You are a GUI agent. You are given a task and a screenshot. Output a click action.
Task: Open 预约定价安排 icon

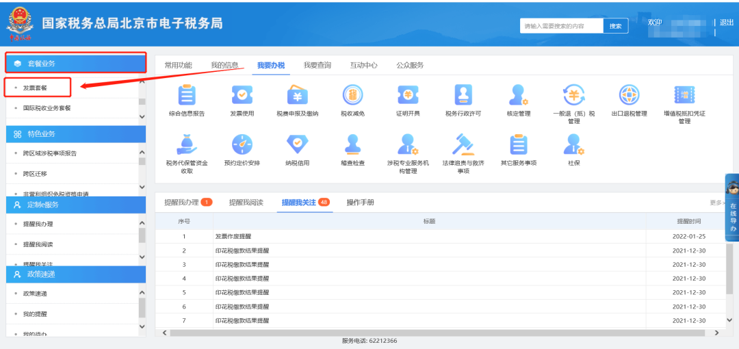tap(242, 144)
